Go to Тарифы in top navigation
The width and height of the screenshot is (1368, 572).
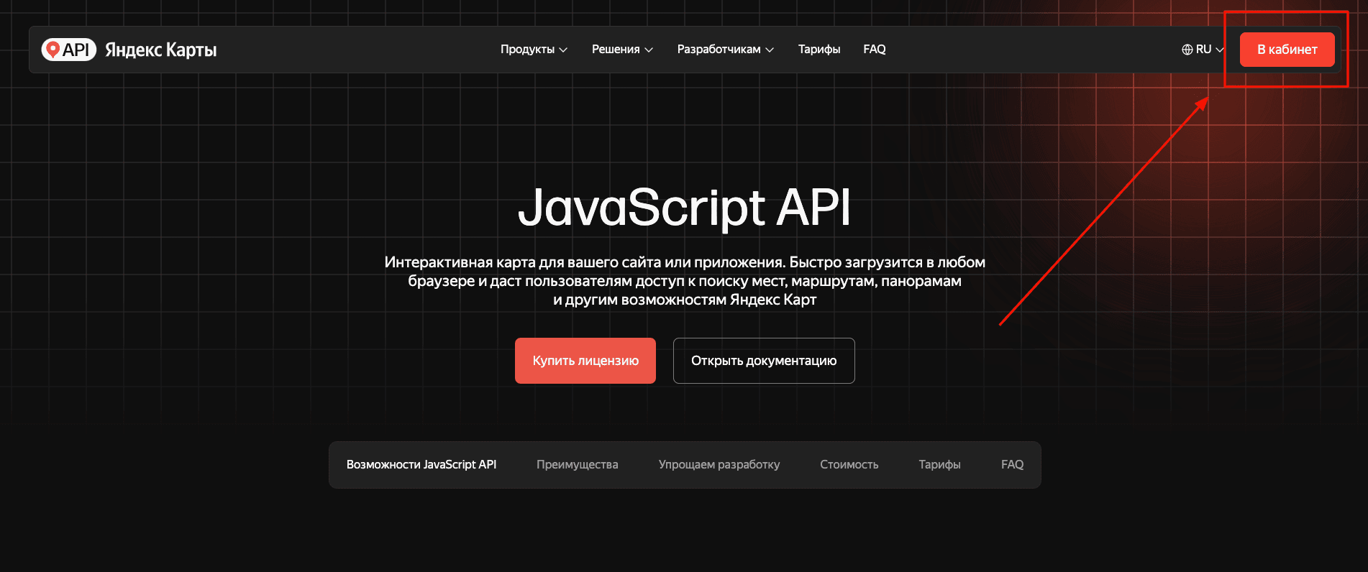(x=819, y=50)
